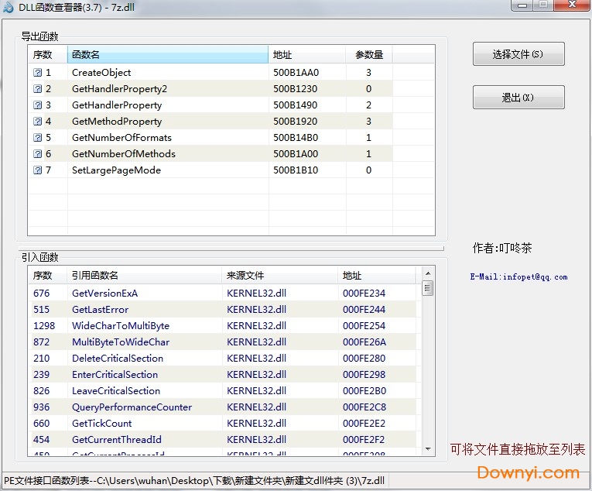Open the E-Mail infopet@qq.com link
592x491 pixels.
[x=518, y=276]
